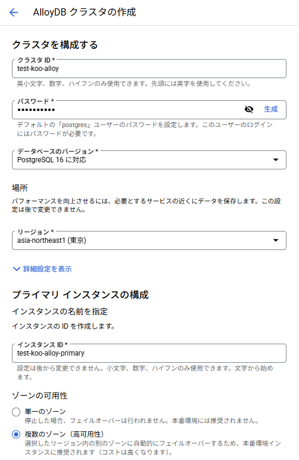Viewport: 299px width, 460px height.
Task: Click the 生成 password generate button
Action: point(270,109)
